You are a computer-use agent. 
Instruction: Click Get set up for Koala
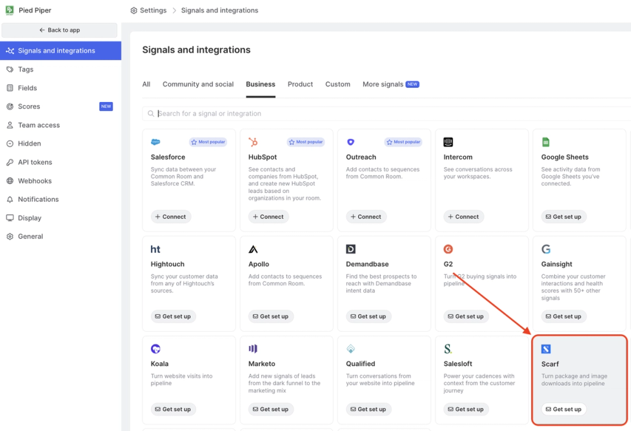point(173,409)
